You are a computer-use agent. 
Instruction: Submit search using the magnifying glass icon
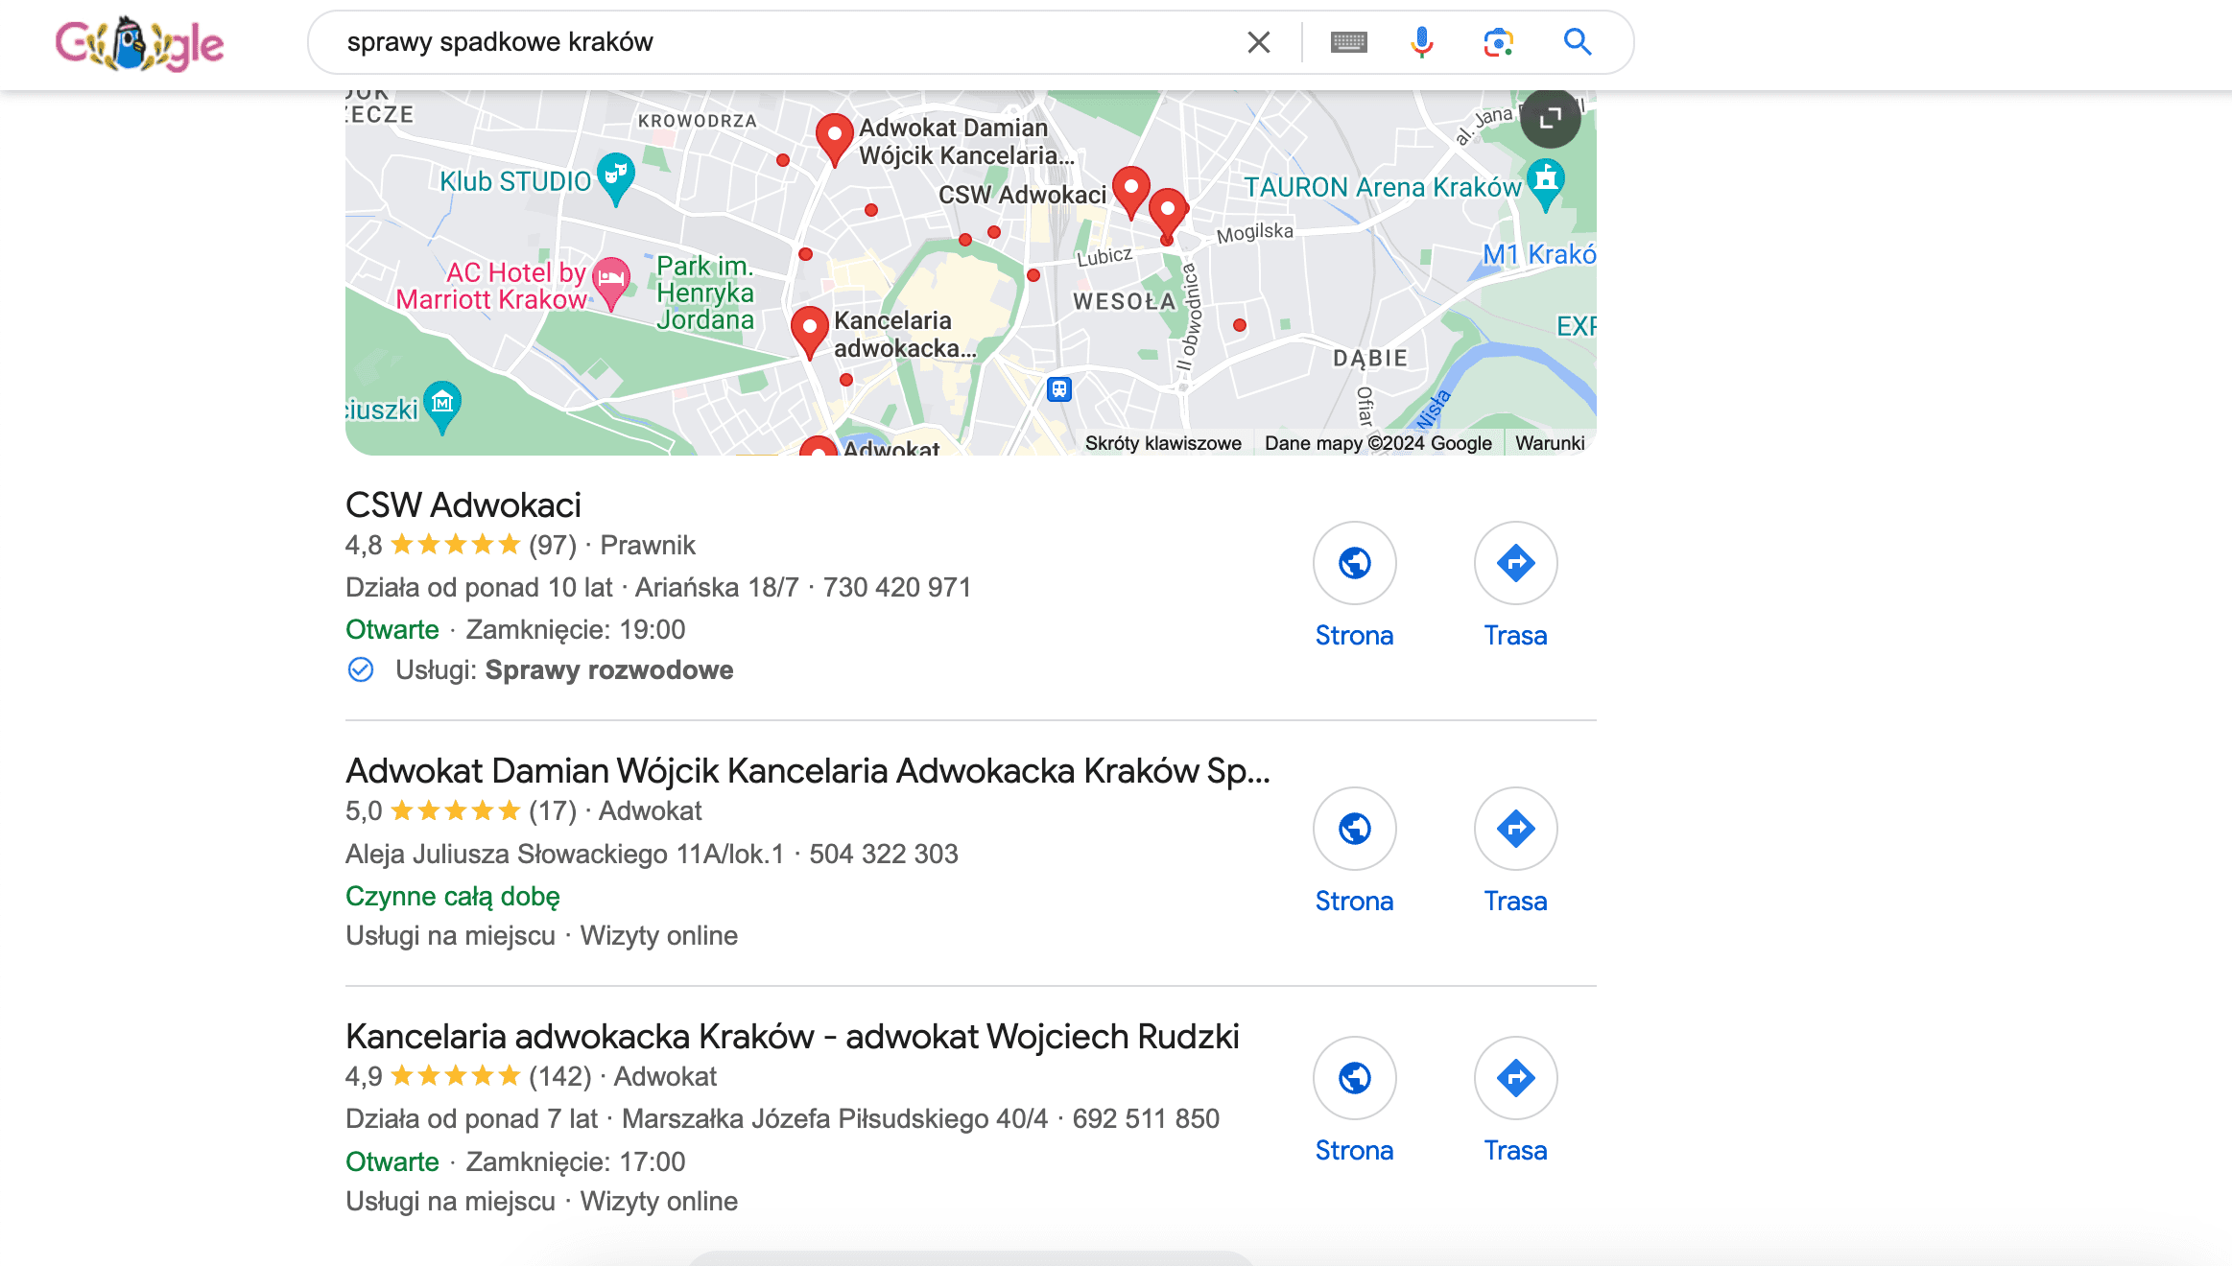(1578, 42)
